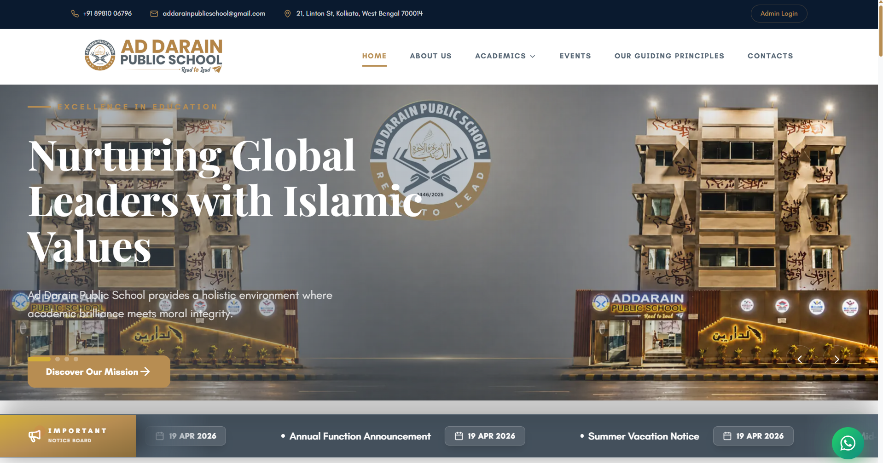Call phone number +91 89810 06796

coord(107,14)
